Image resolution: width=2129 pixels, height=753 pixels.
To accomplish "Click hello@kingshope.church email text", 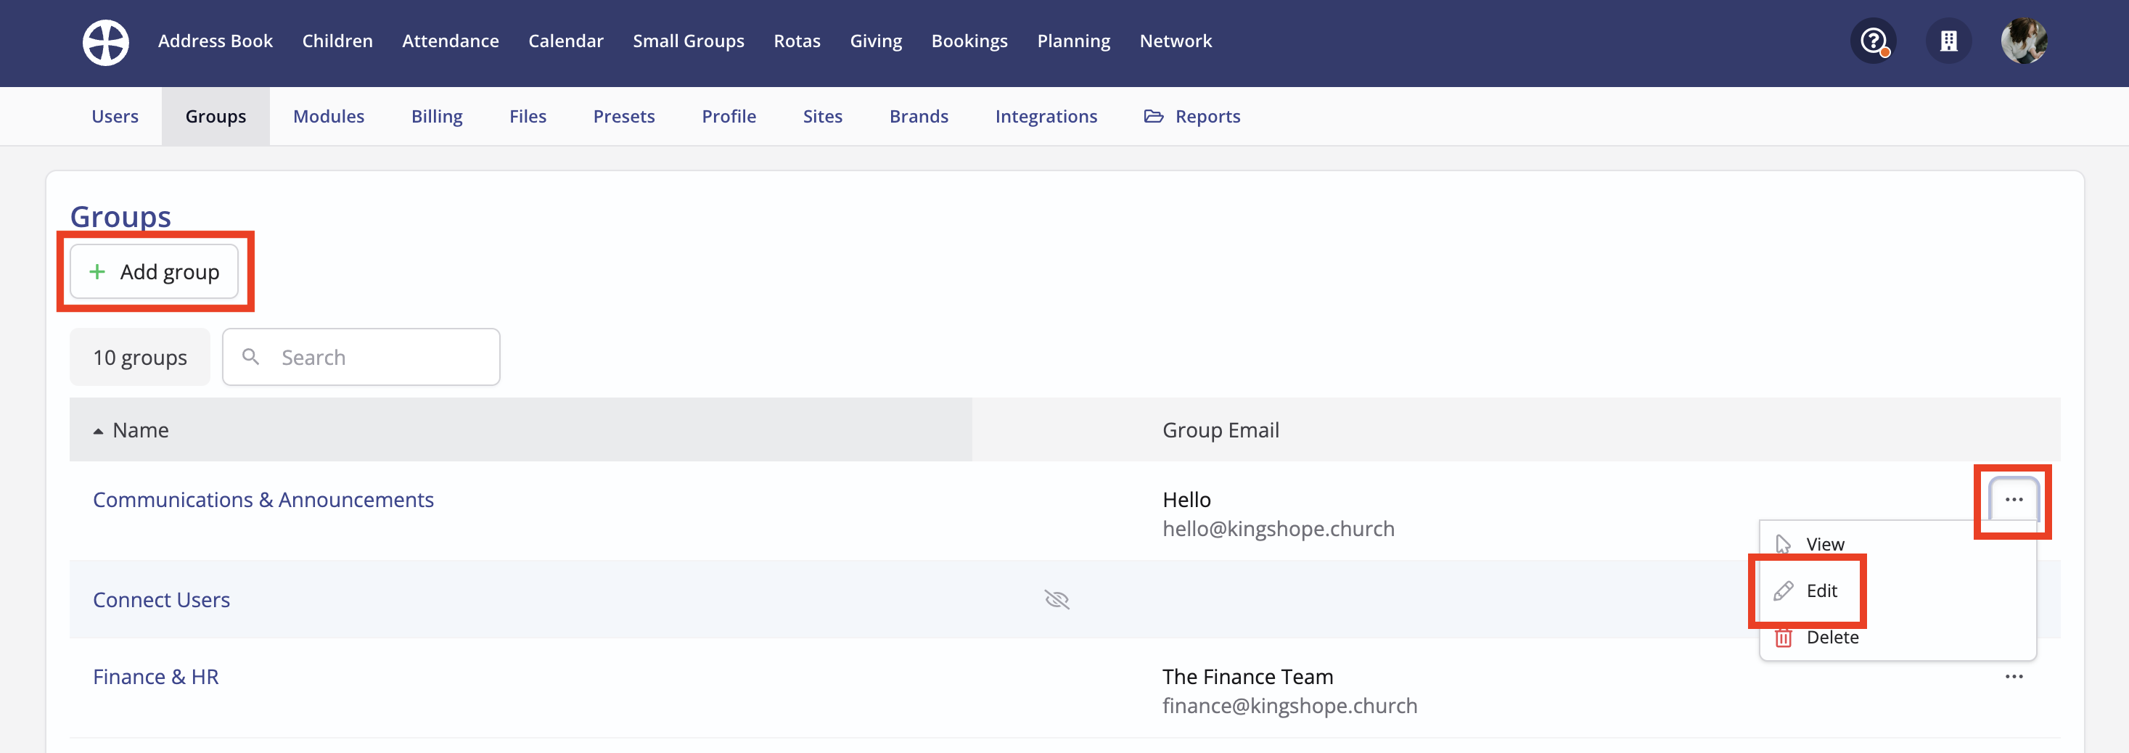I will 1279,529.
